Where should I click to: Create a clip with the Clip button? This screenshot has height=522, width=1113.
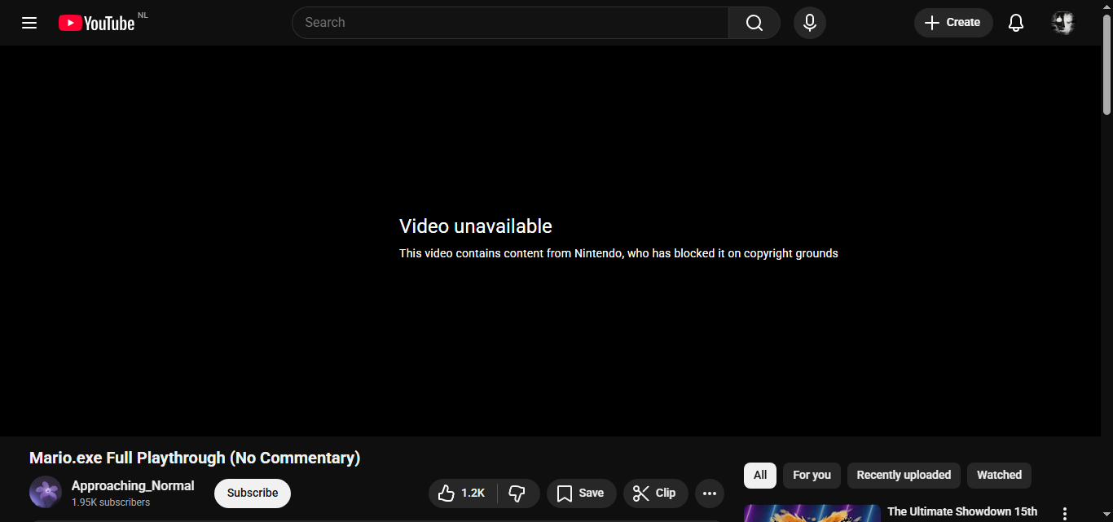tap(655, 493)
